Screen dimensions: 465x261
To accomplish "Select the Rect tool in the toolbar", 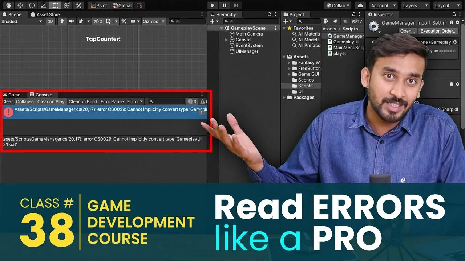I will [x=55, y=5].
